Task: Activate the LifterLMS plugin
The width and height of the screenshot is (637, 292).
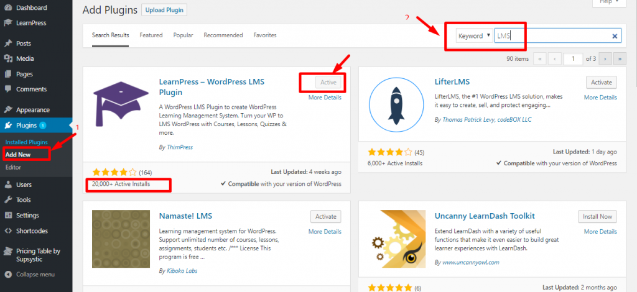Action: click(x=602, y=83)
